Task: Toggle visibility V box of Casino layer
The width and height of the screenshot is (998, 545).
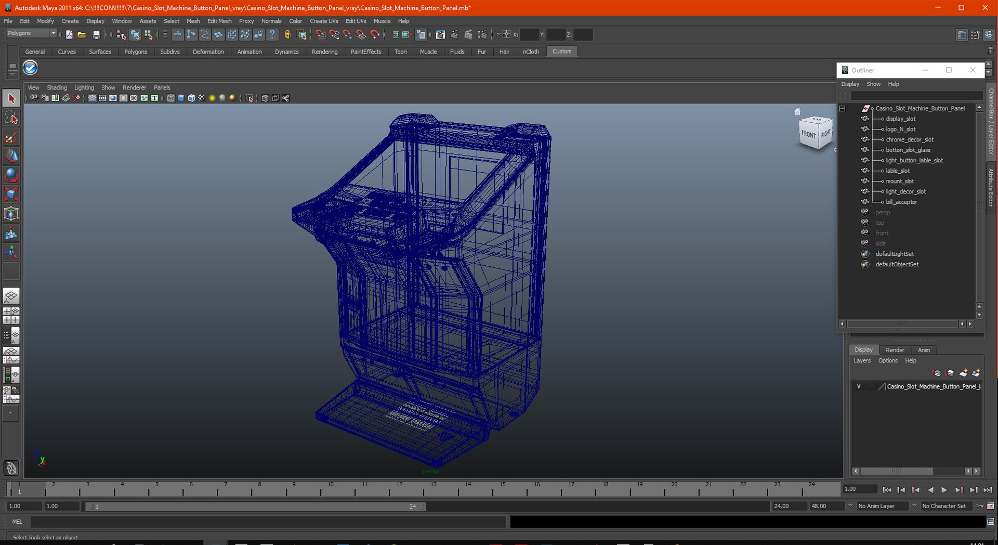Action: click(859, 386)
